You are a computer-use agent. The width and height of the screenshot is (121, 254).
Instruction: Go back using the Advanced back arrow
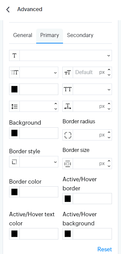8,9
